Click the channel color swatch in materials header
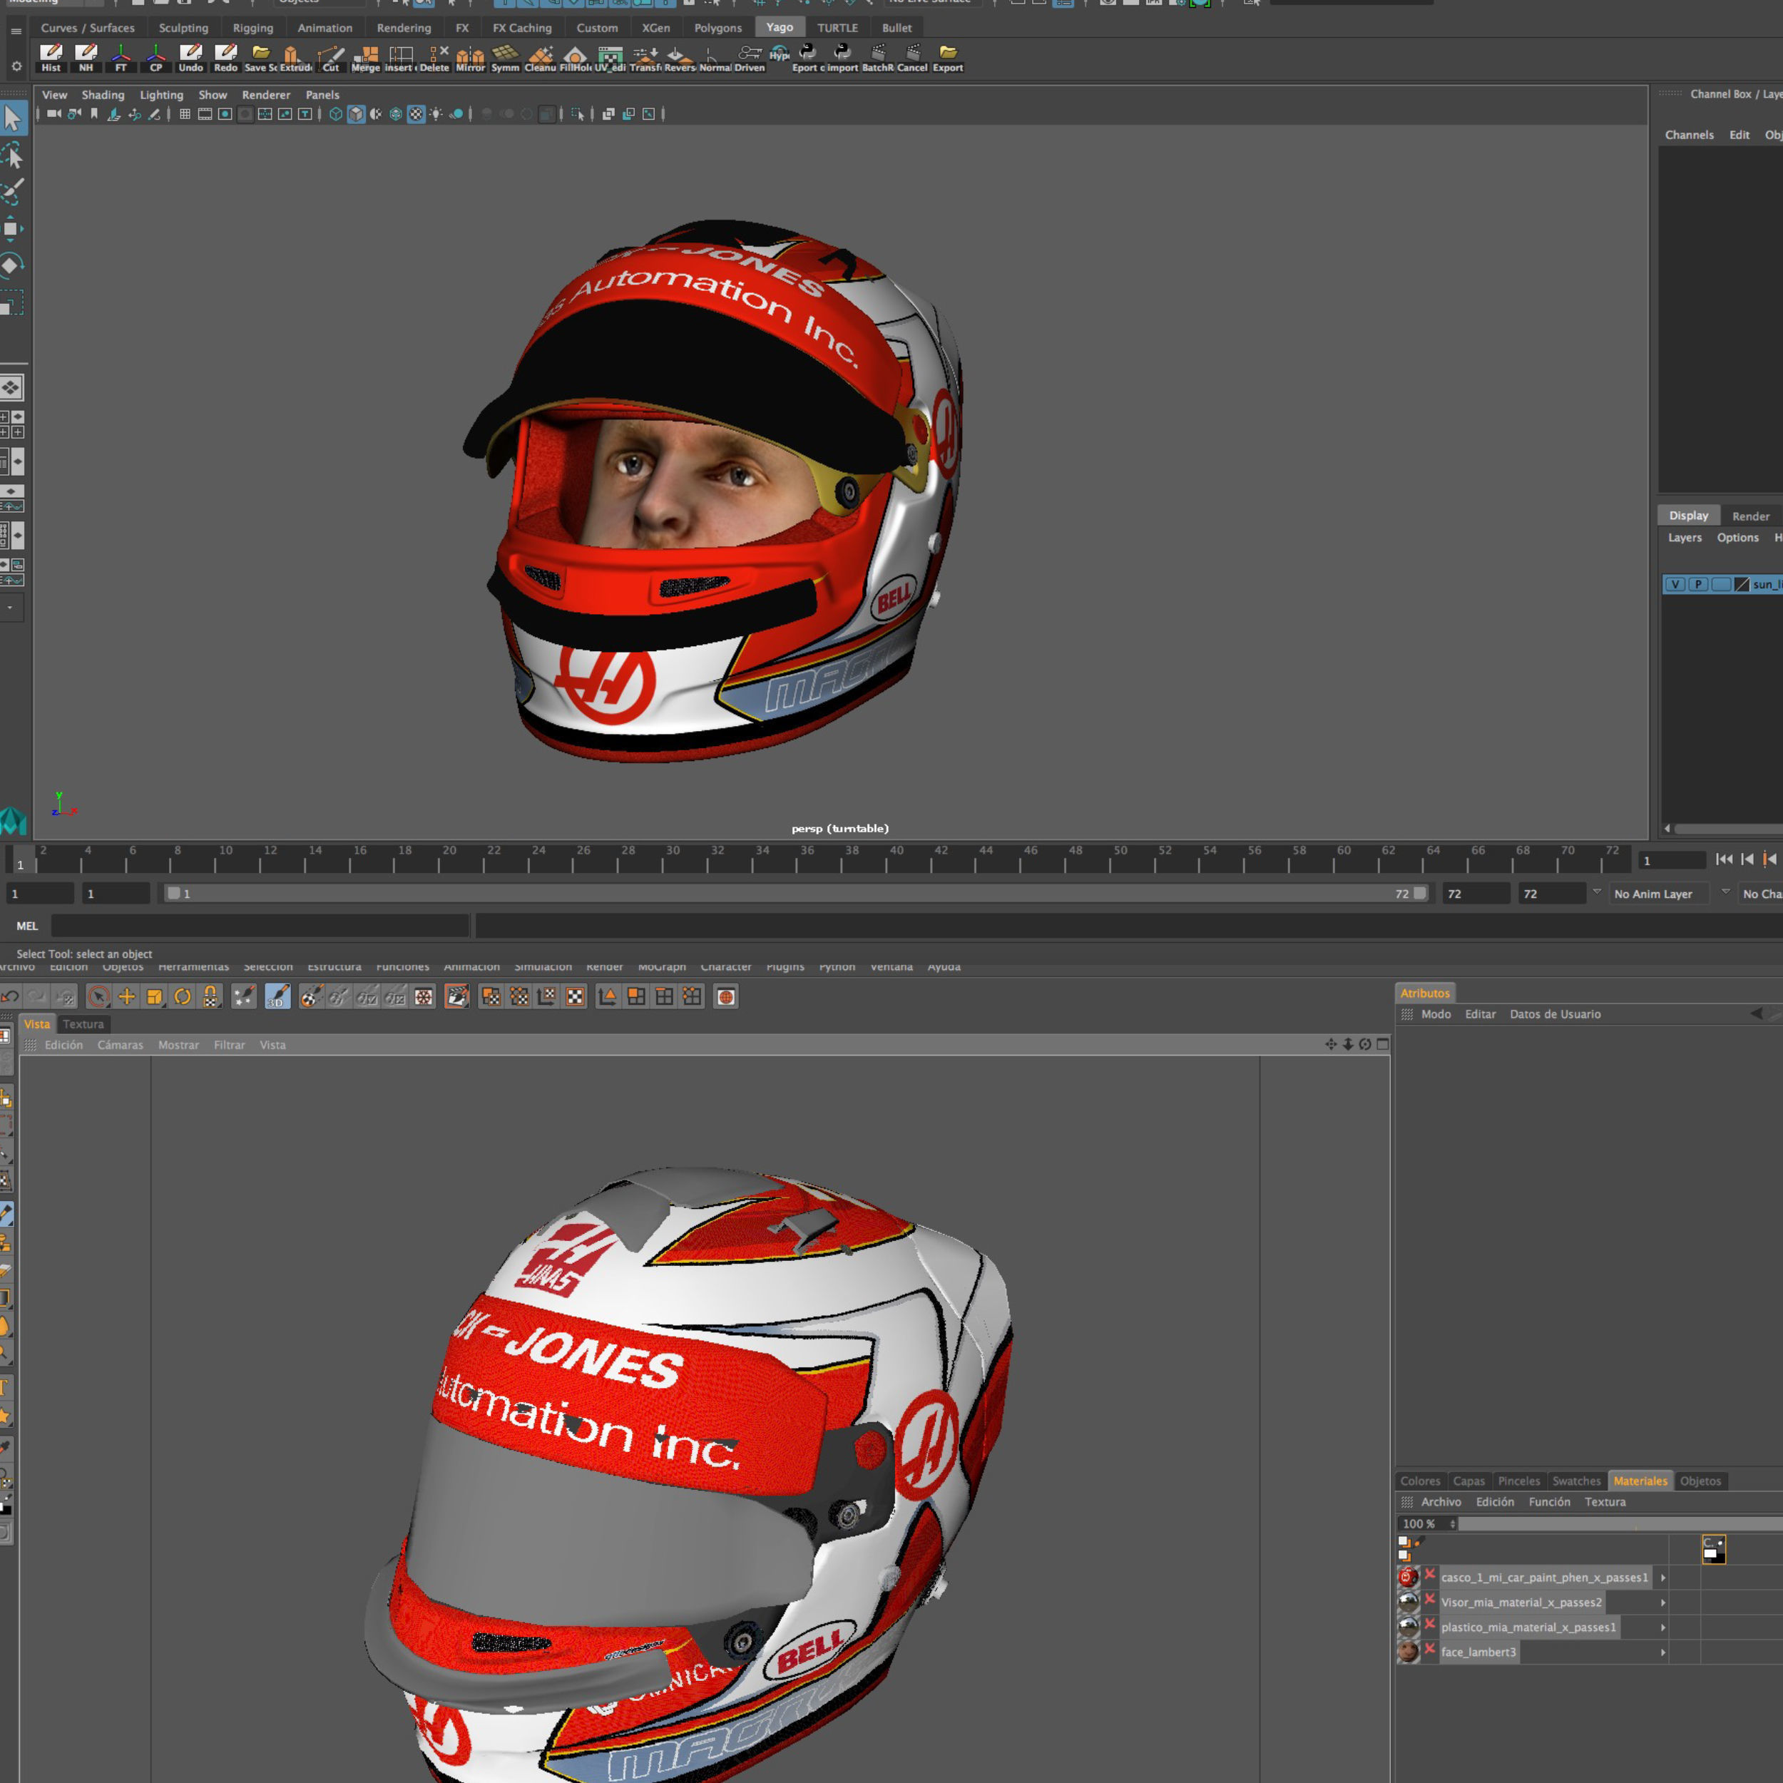The width and height of the screenshot is (1783, 1783). point(1713,1548)
